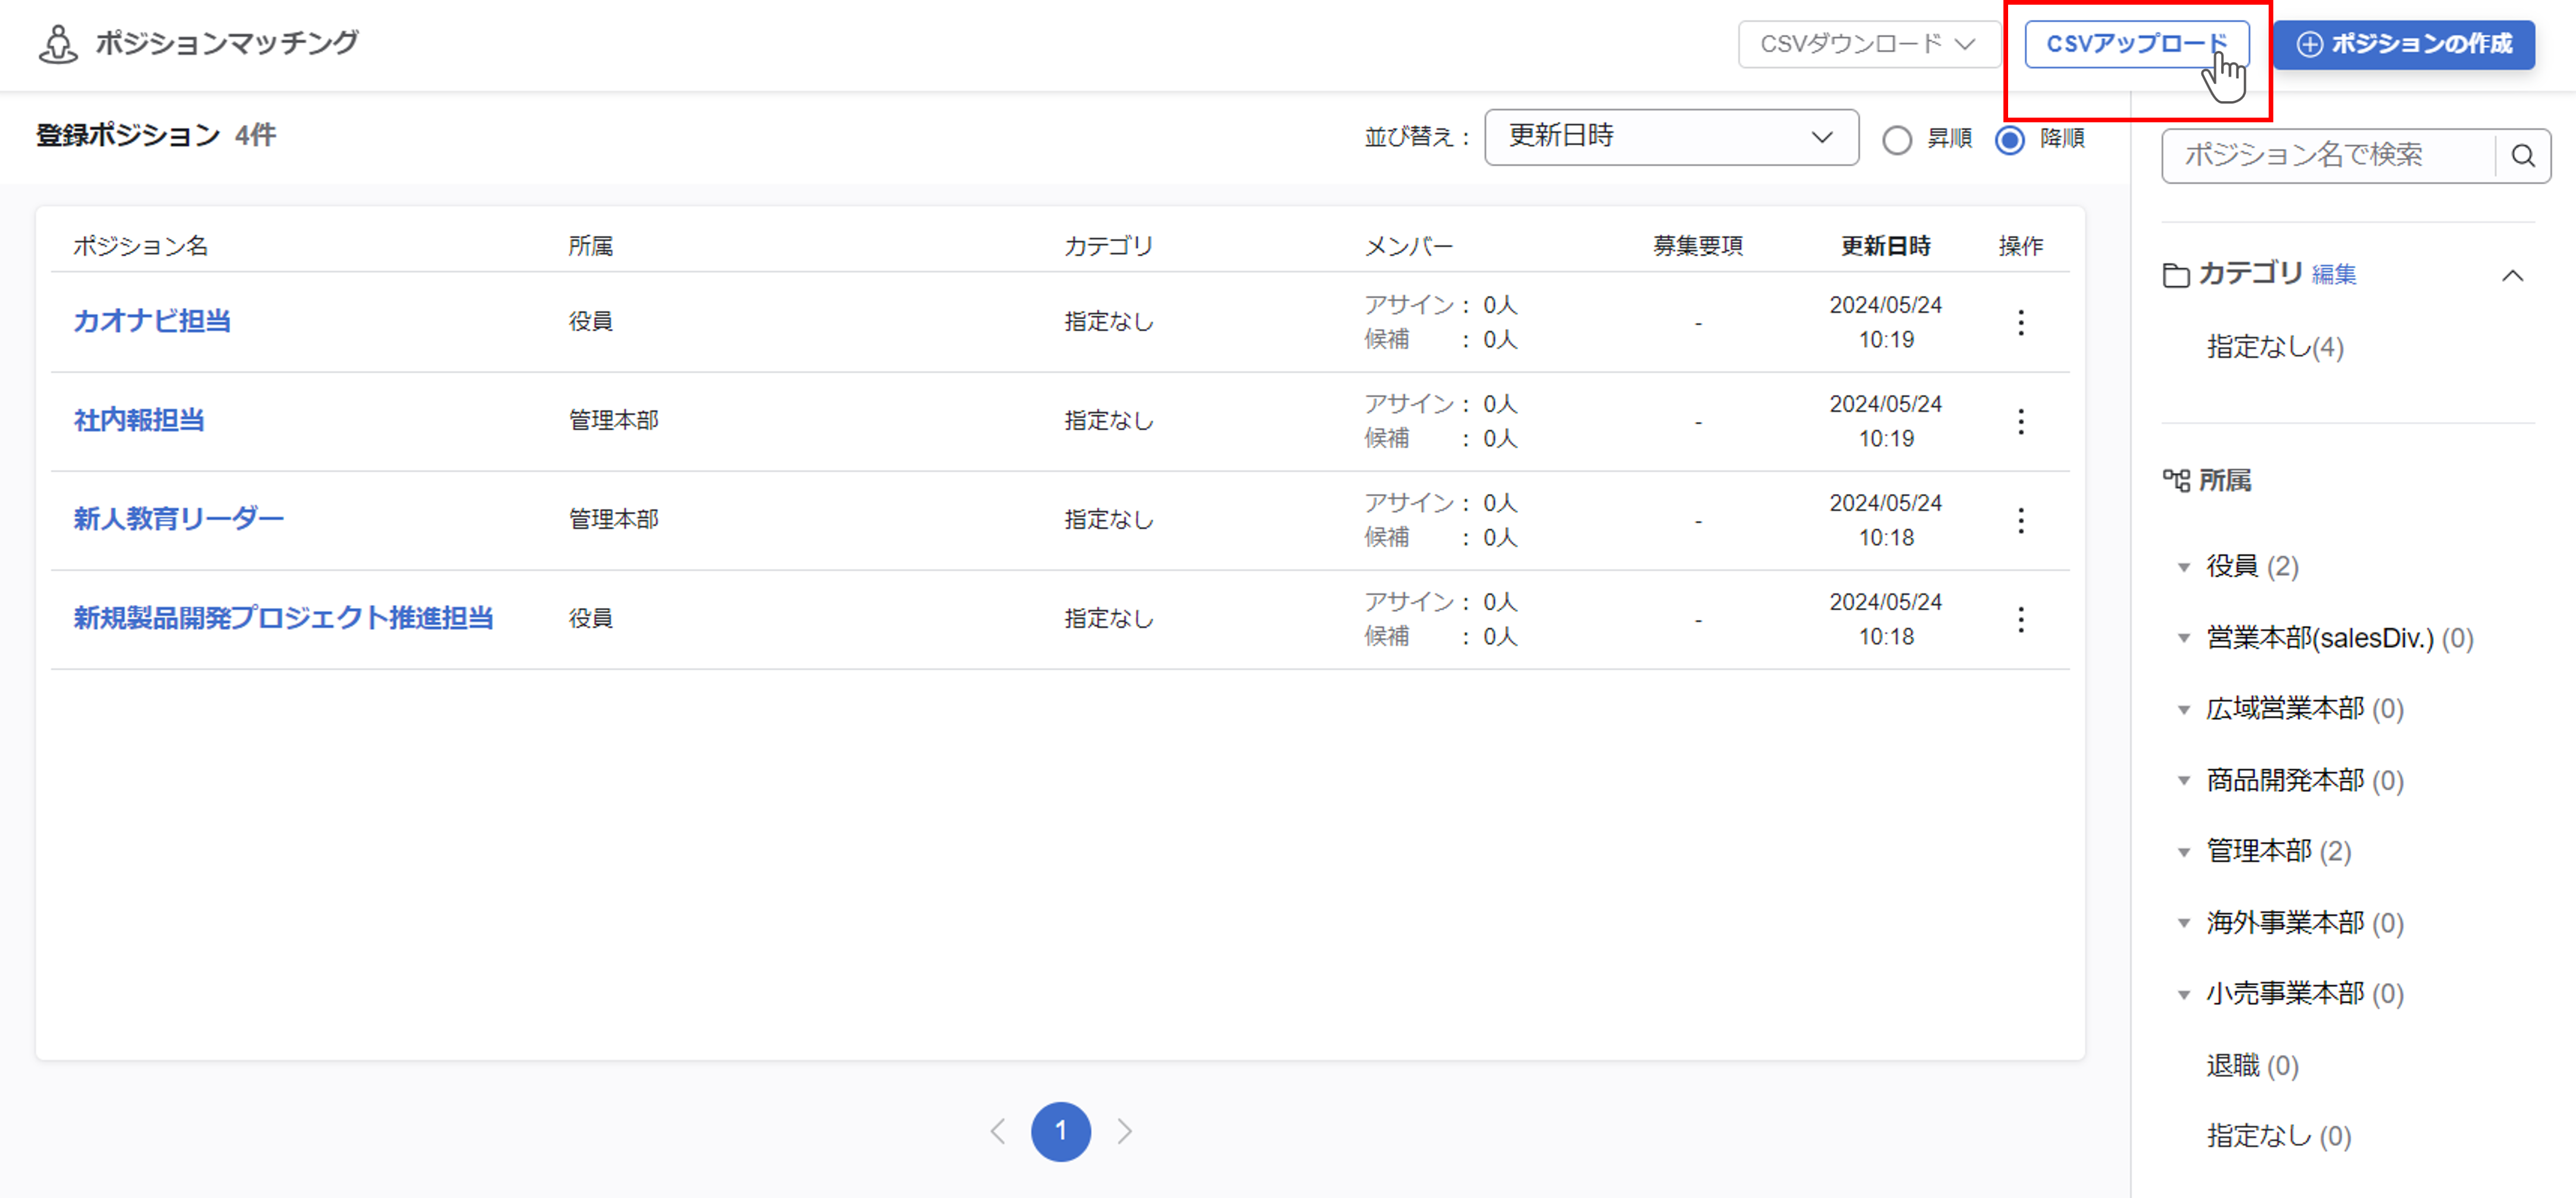
Task: Expand the 管理本部 (2) tree node
Action: (x=2184, y=852)
